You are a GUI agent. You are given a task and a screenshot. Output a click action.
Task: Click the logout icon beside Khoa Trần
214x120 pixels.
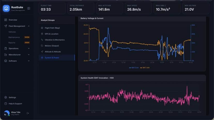(28, 113)
